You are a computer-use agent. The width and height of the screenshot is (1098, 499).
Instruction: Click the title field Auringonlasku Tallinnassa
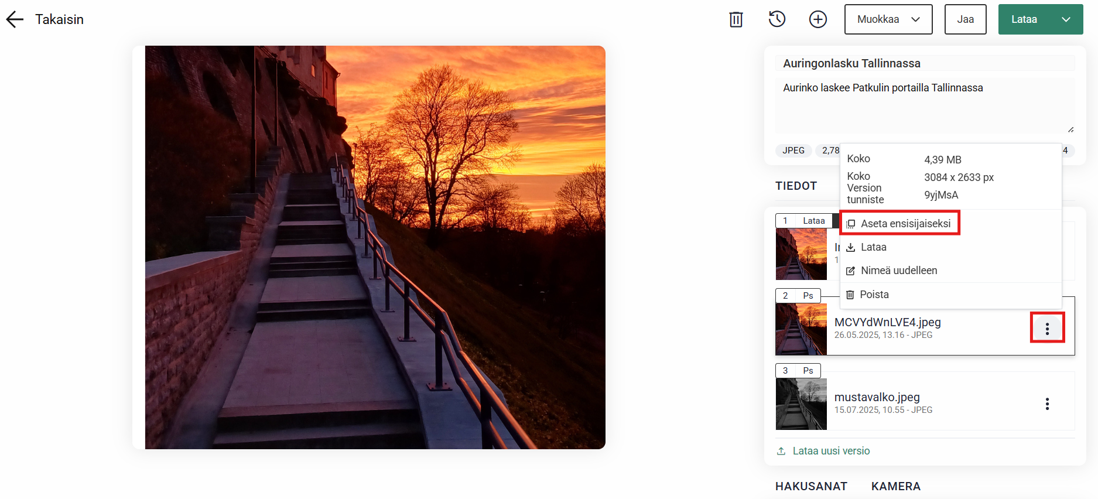pos(925,63)
